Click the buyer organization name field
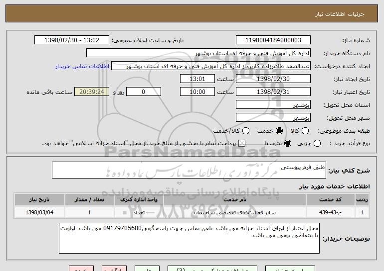 point(198,53)
